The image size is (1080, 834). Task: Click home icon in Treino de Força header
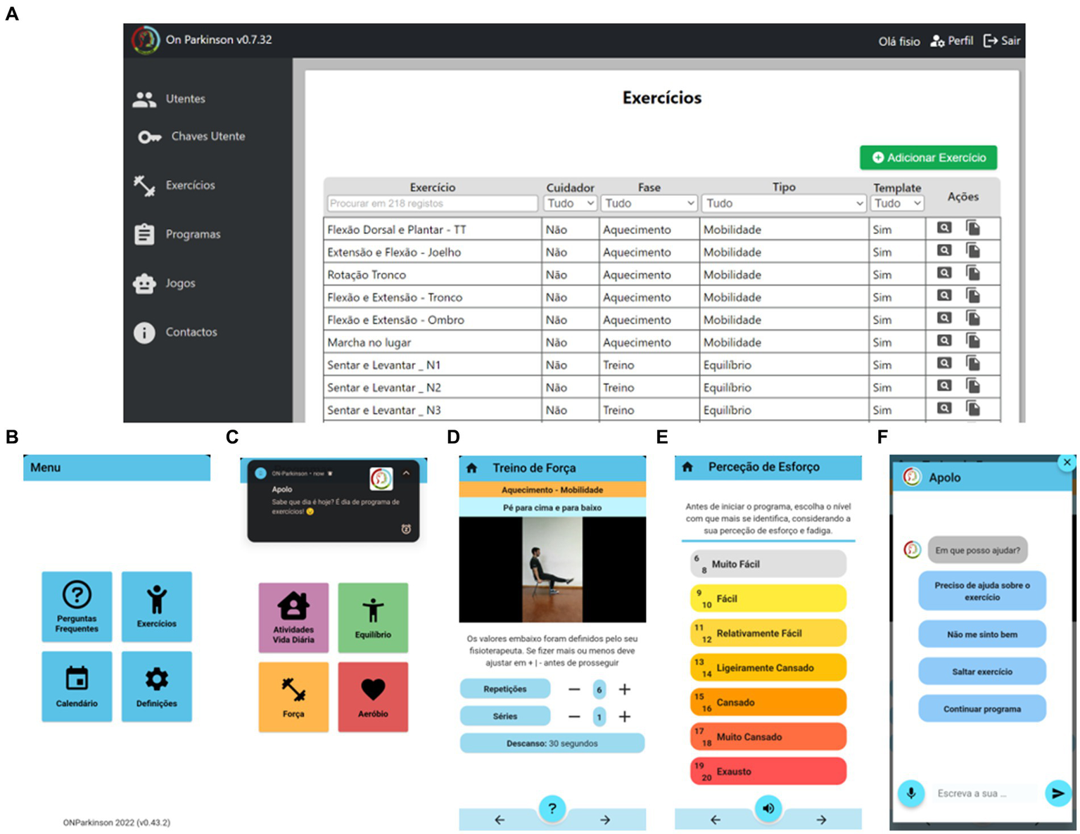[472, 468]
